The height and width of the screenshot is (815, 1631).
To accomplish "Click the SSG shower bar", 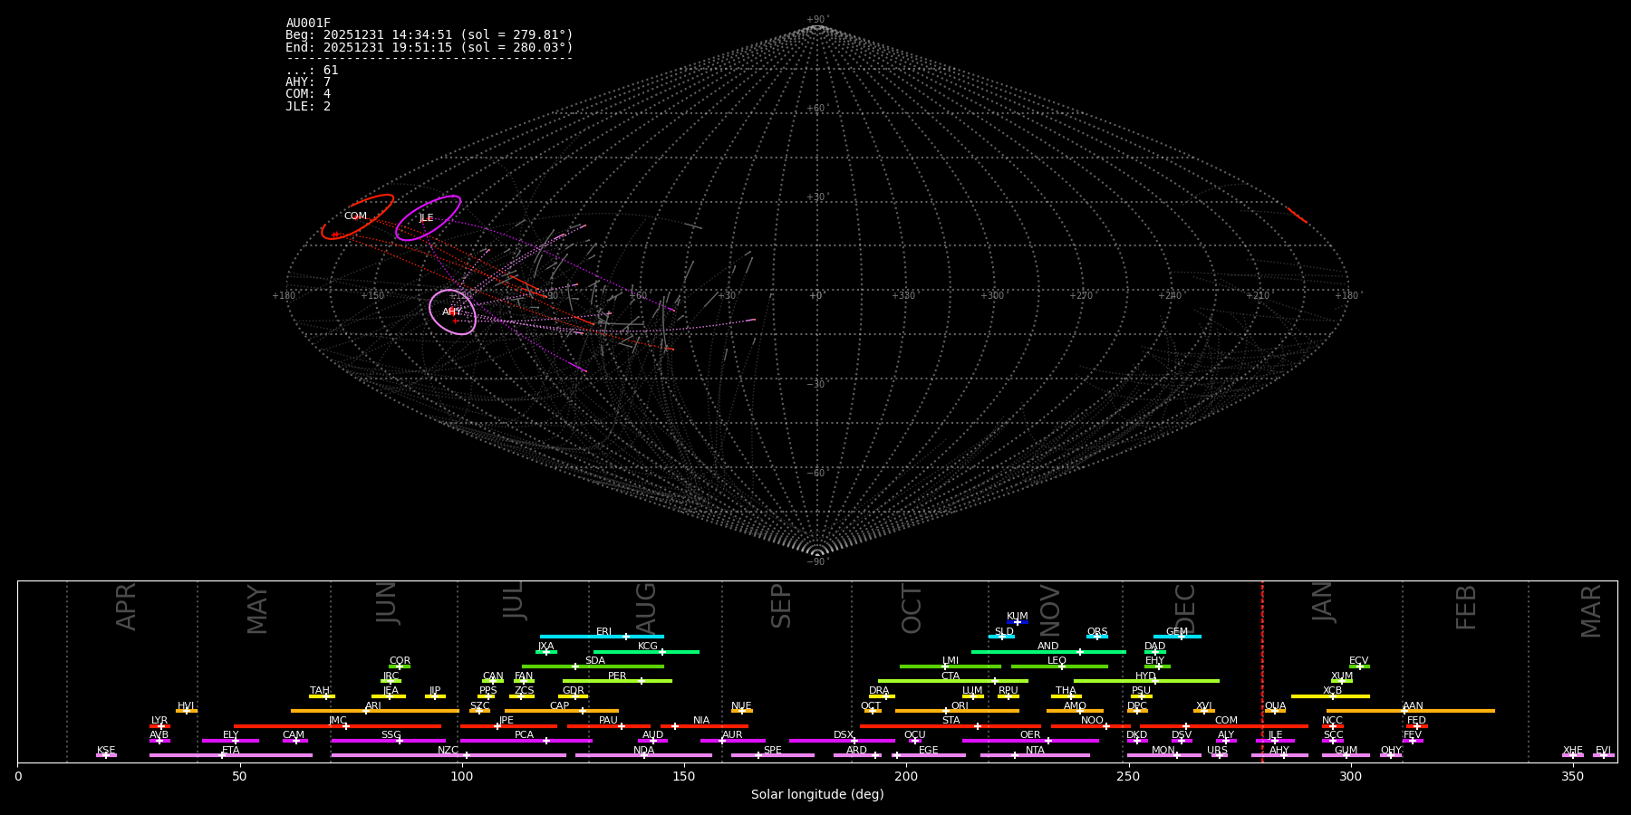I will [389, 741].
